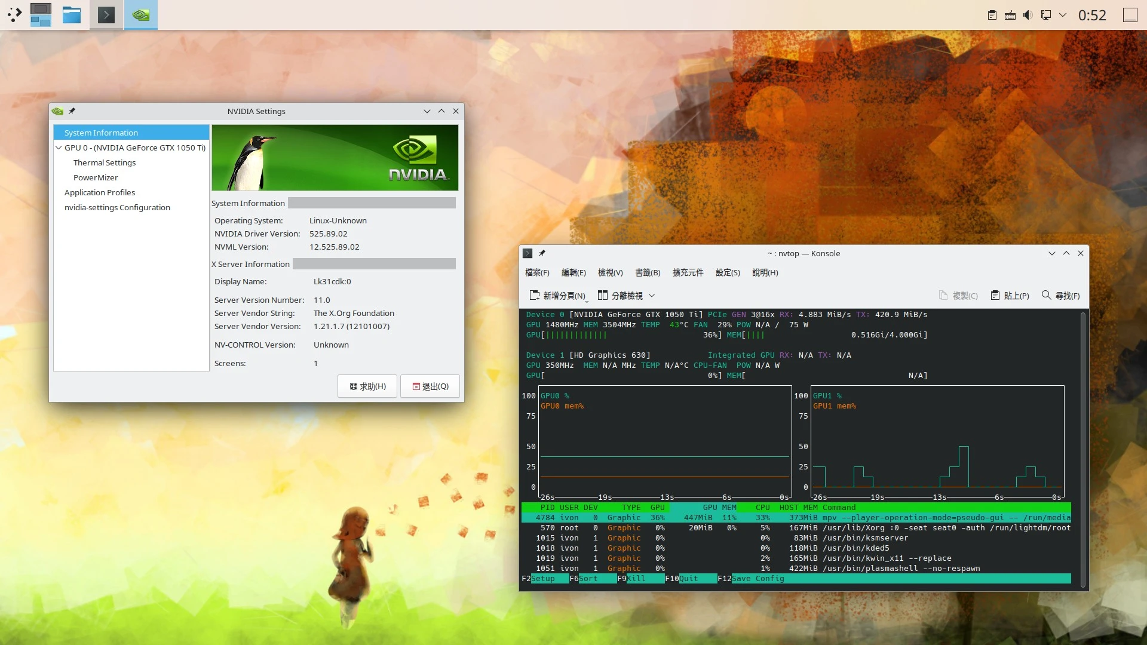
Task: Toggle the pin icon on Konsole titlebar
Action: (x=542, y=253)
